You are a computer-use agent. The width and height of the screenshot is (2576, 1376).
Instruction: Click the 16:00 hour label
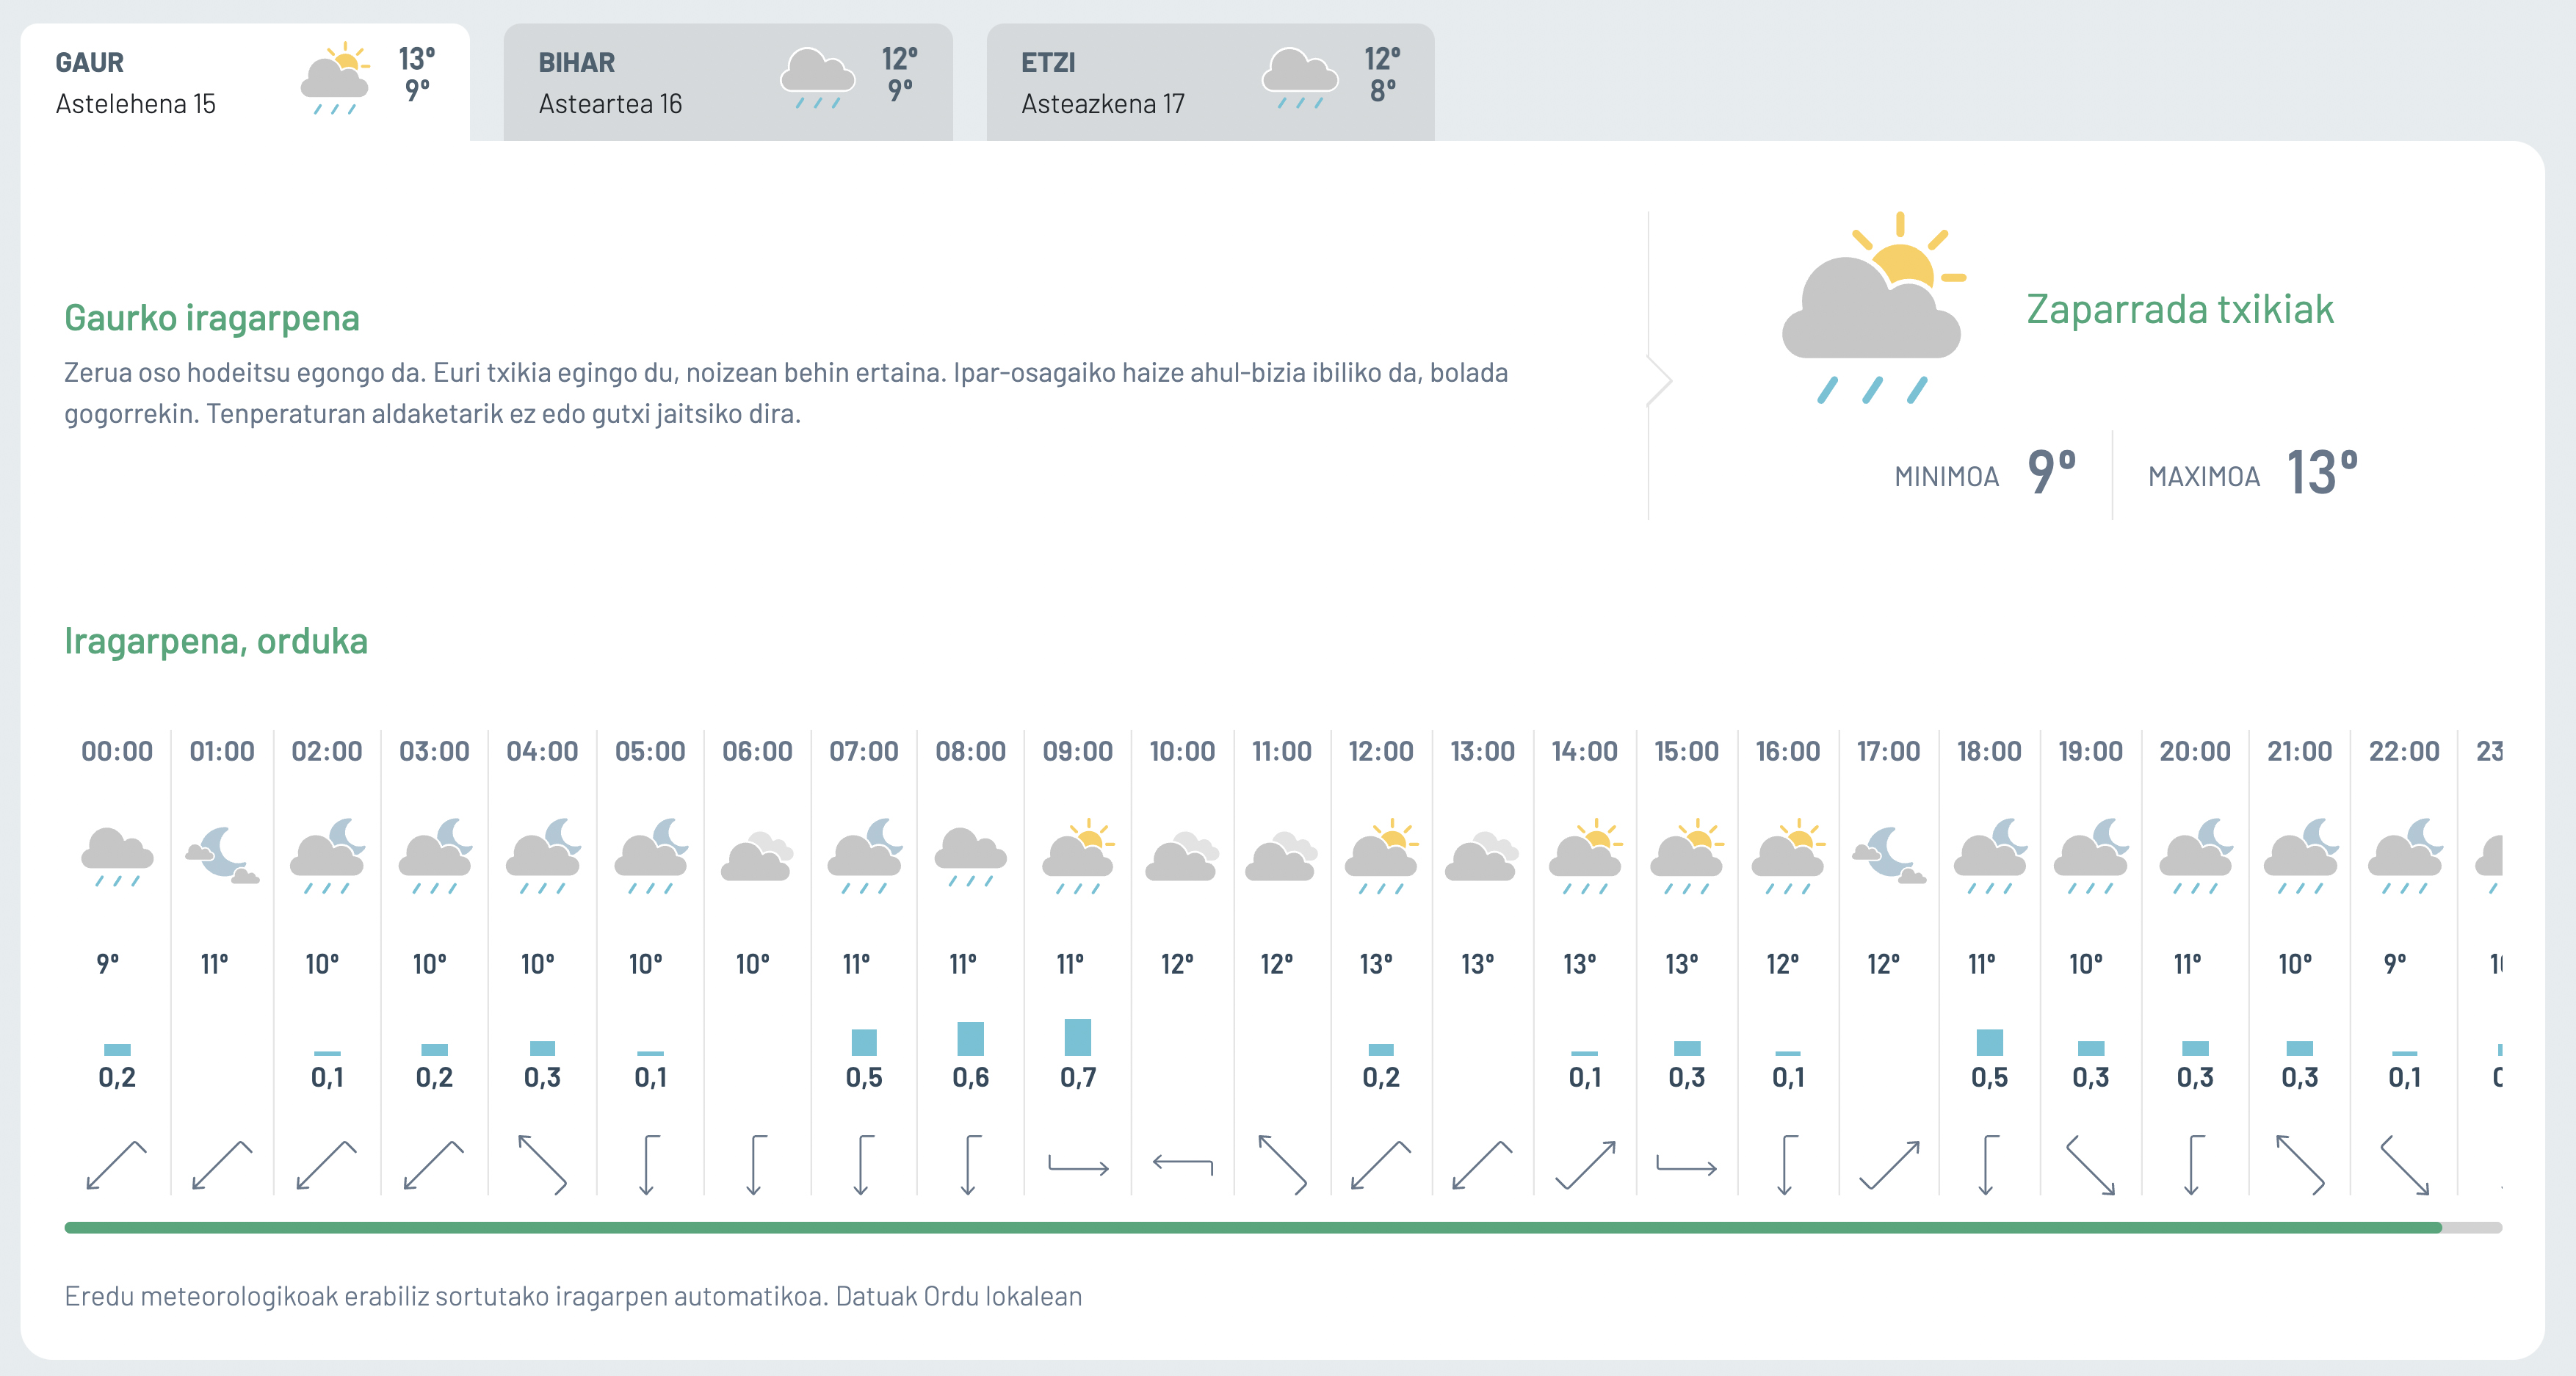coord(1788,751)
